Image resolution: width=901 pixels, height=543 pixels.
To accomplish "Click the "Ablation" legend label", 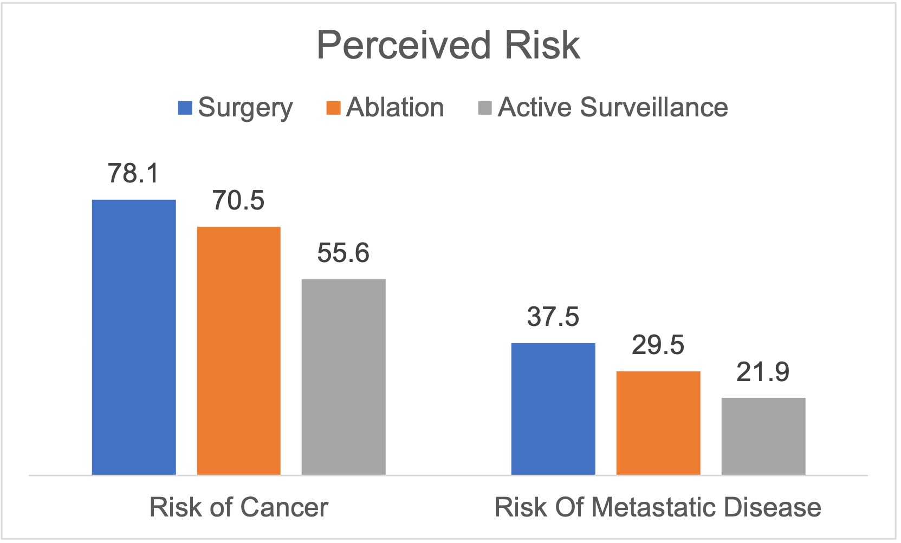I will click(x=395, y=108).
